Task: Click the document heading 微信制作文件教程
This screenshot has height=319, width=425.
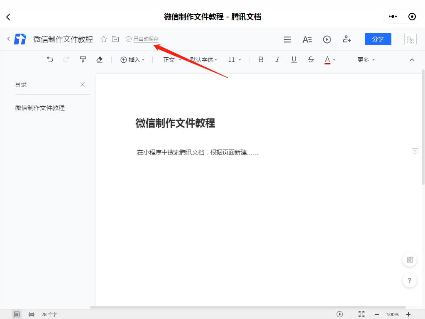Action: pos(175,123)
